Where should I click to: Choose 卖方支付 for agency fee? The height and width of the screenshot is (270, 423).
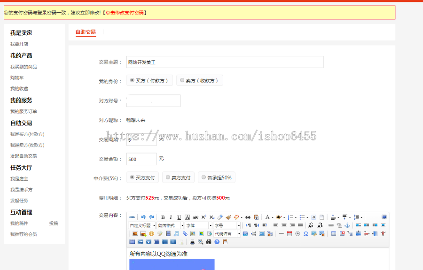[x=168, y=177]
